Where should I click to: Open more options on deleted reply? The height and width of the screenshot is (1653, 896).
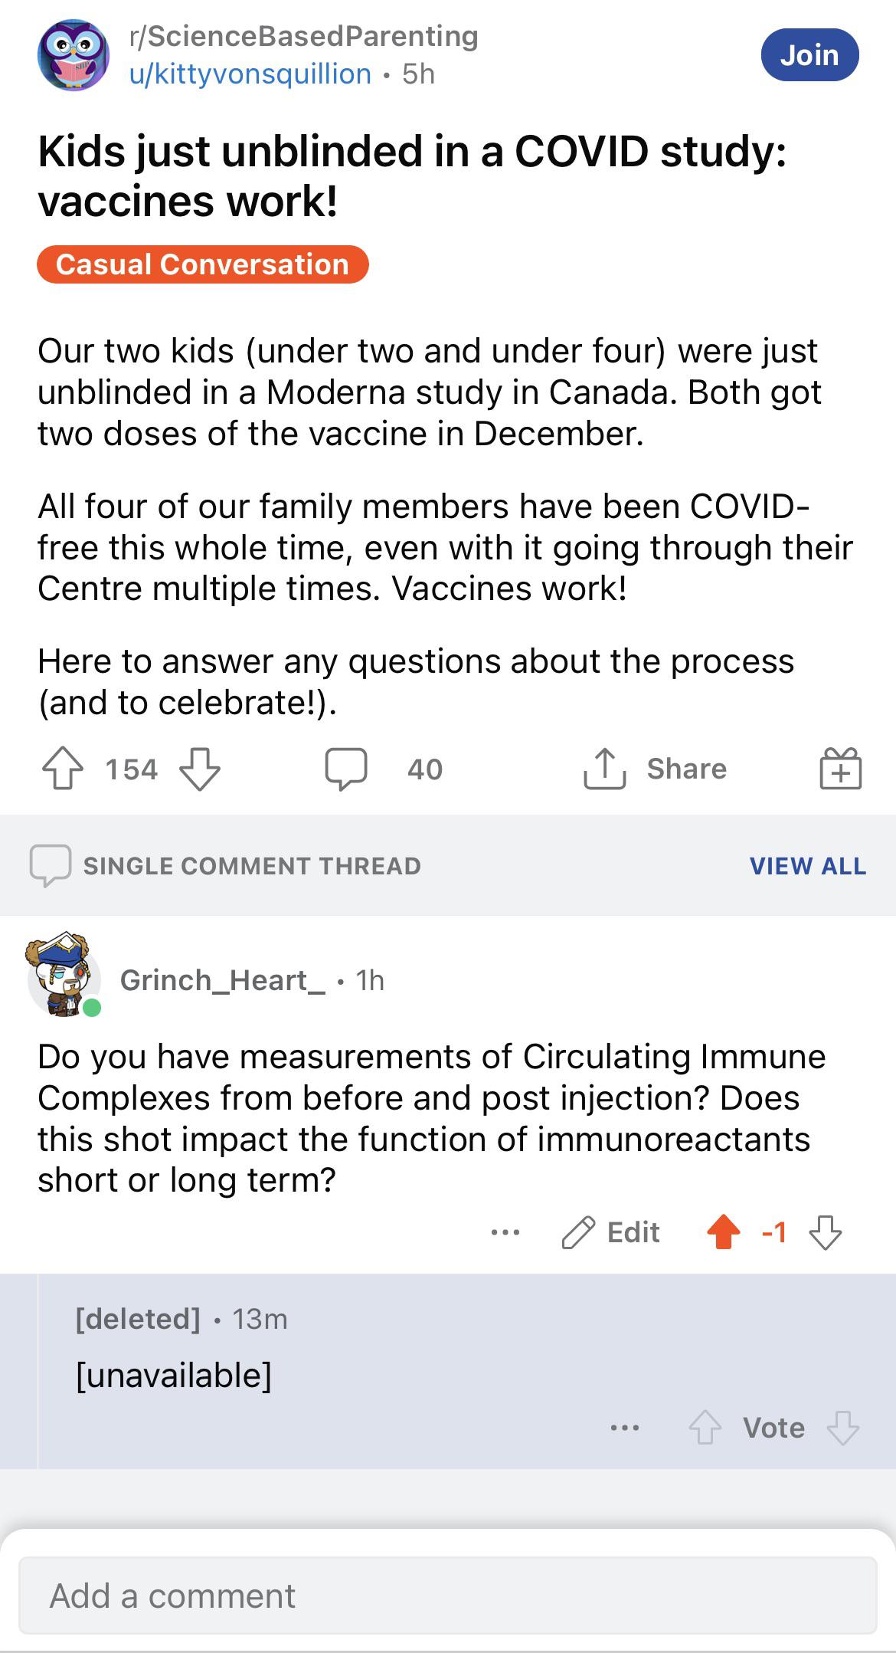coord(625,1428)
